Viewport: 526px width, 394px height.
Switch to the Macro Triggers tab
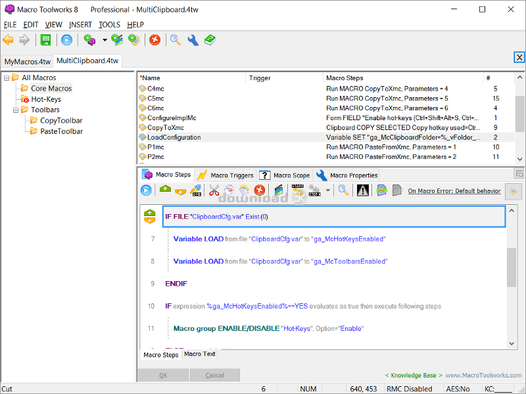pyautogui.click(x=226, y=175)
